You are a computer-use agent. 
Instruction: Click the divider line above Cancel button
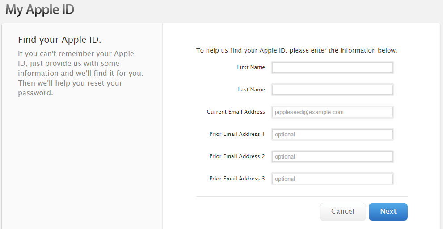pyautogui.click(x=302, y=196)
